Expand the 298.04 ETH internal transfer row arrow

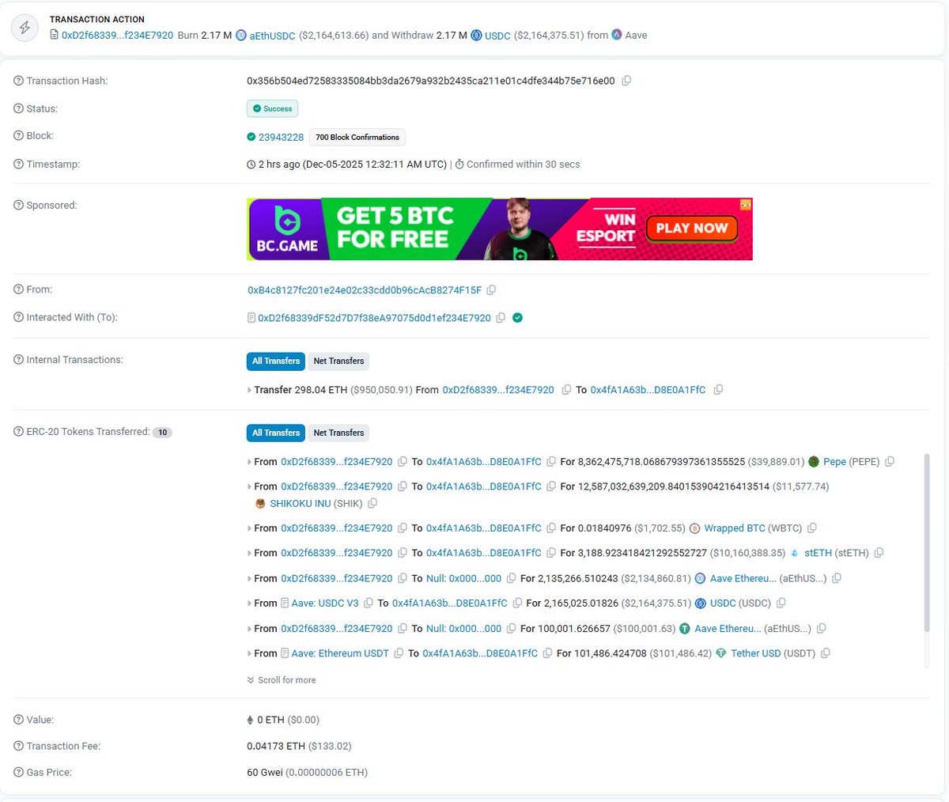(250, 391)
